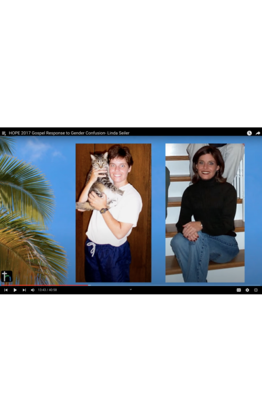Open the player settings gear

click(x=247, y=290)
